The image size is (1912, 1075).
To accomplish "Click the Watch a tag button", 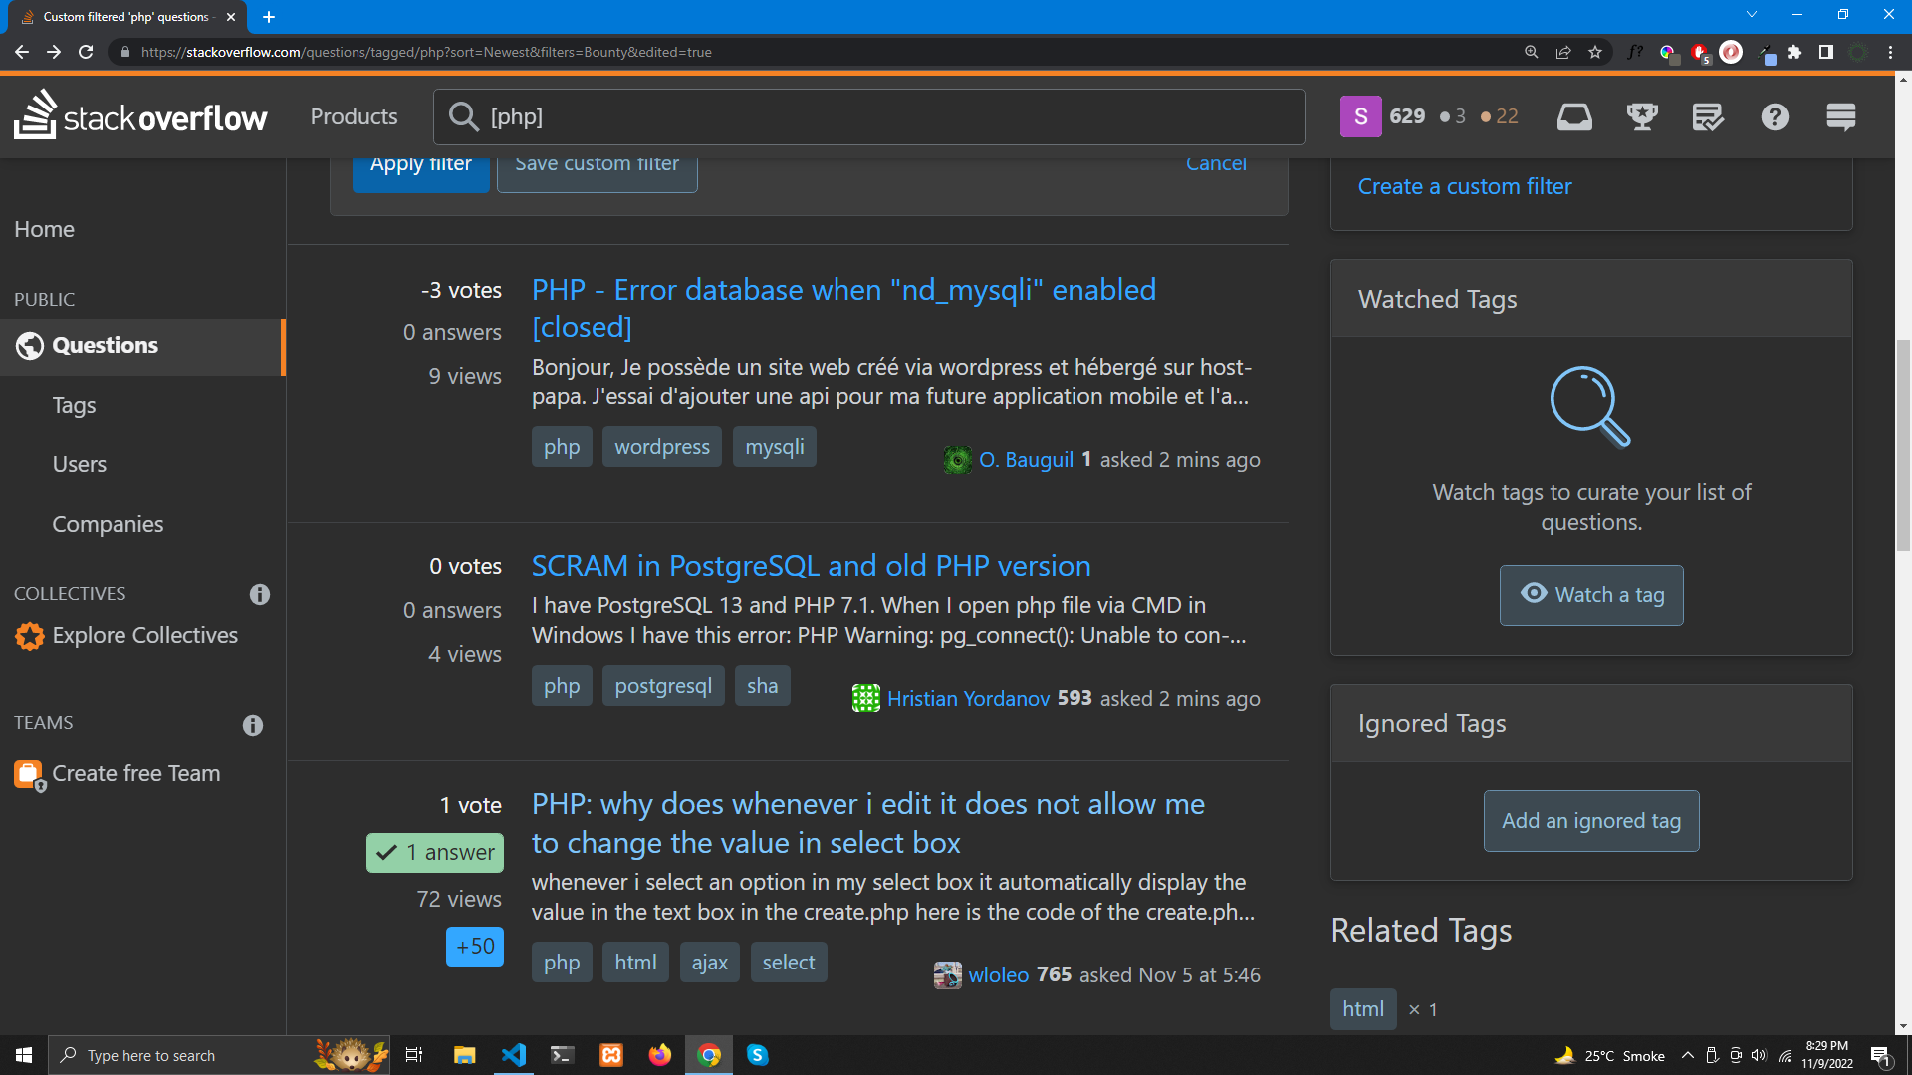I will 1591,595.
